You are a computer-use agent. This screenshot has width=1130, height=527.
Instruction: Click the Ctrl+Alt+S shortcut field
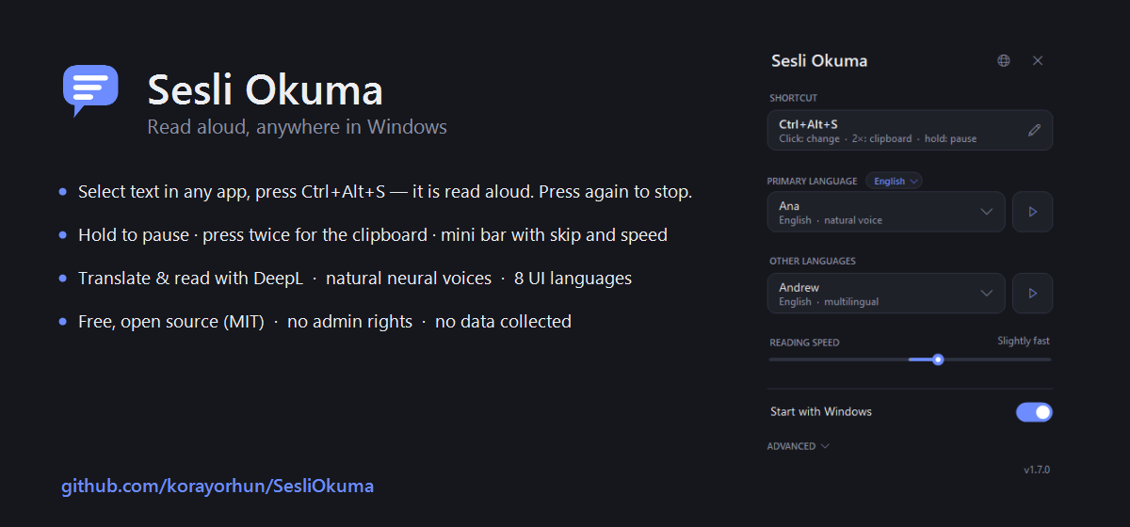click(910, 131)
